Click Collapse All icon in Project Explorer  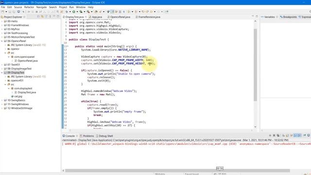click(38, 17)
